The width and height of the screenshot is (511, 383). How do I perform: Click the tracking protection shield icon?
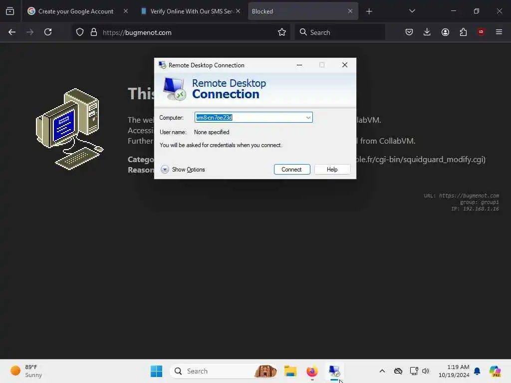point(80,32)
